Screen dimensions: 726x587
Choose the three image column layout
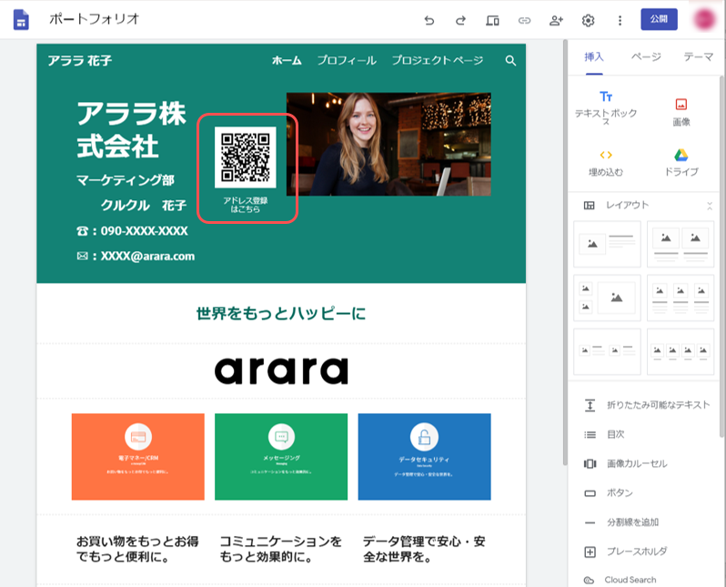[x=681, y=298]
